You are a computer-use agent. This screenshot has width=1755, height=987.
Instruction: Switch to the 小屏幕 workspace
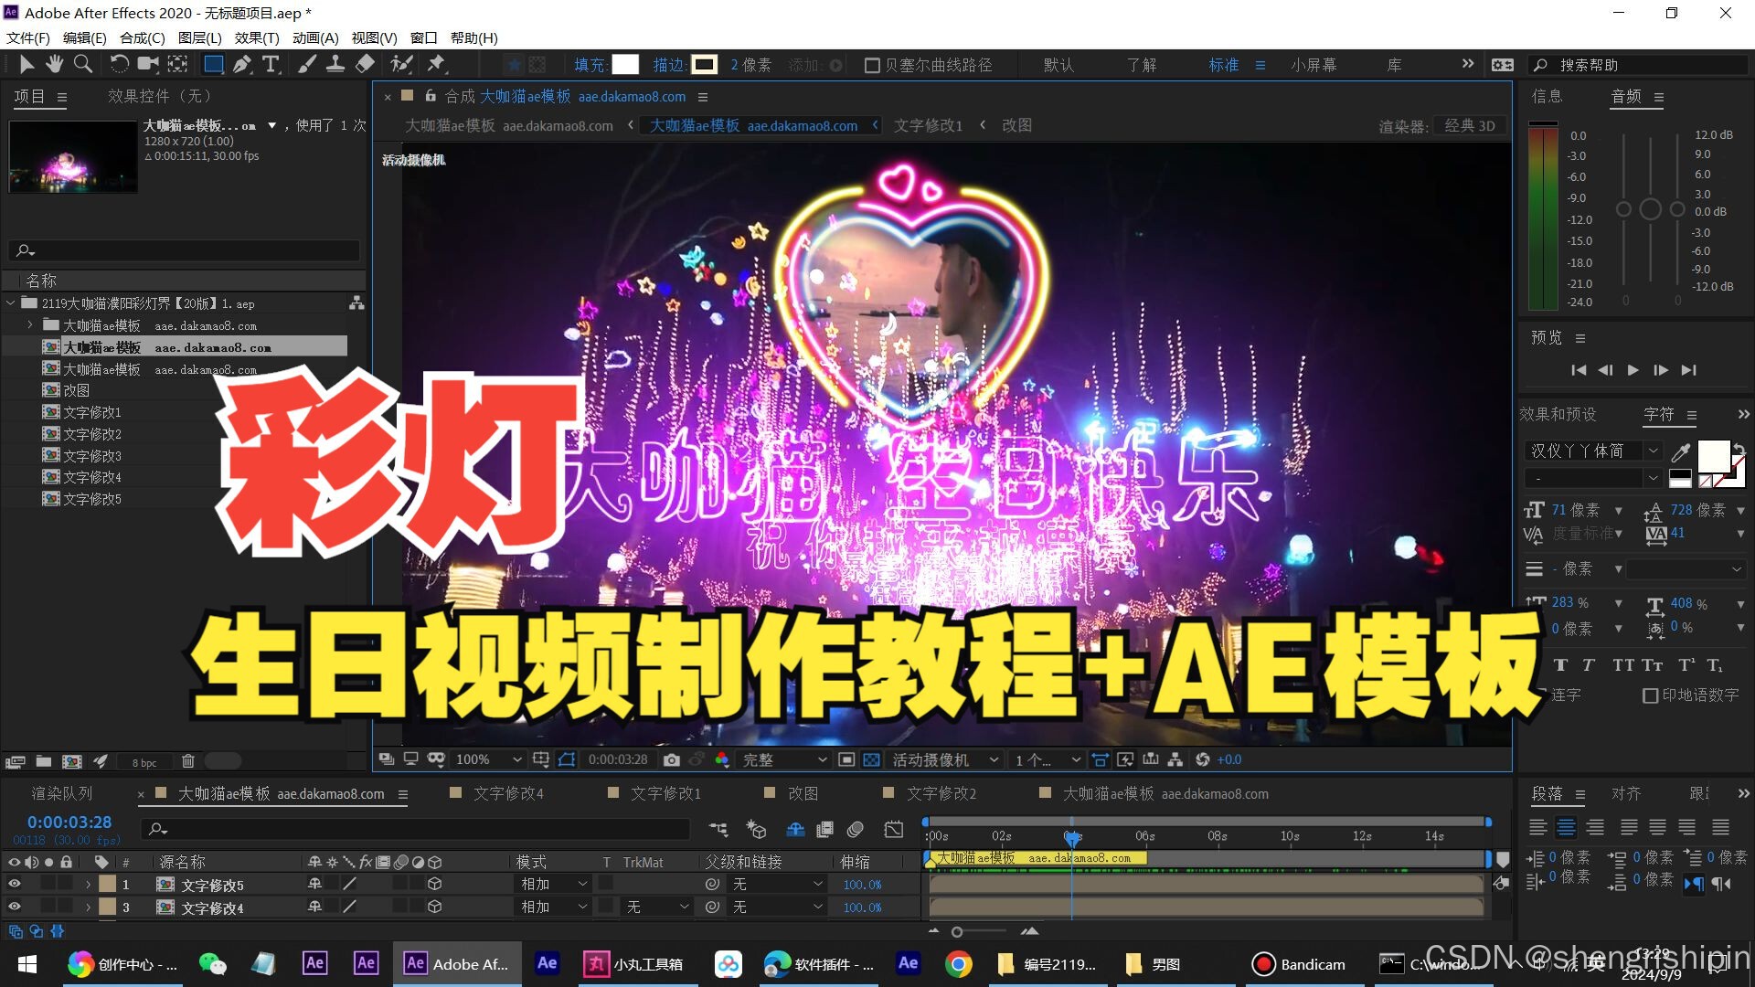[x=1314, y=65]
